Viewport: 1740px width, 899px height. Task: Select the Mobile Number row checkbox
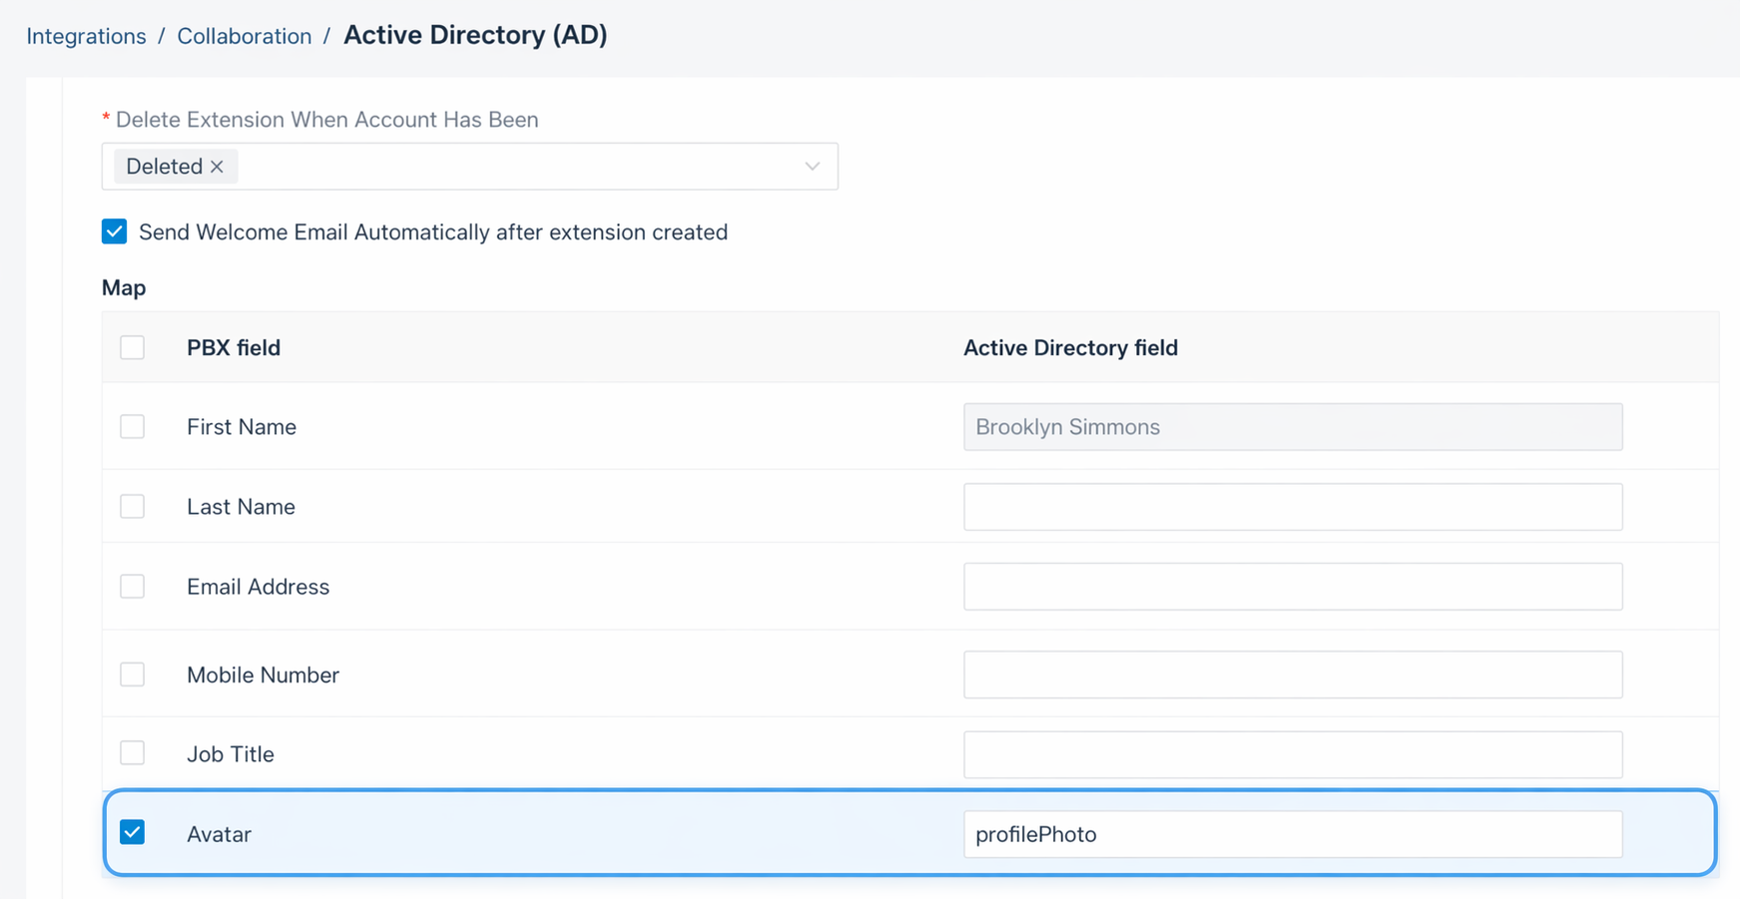coord(132,674)
